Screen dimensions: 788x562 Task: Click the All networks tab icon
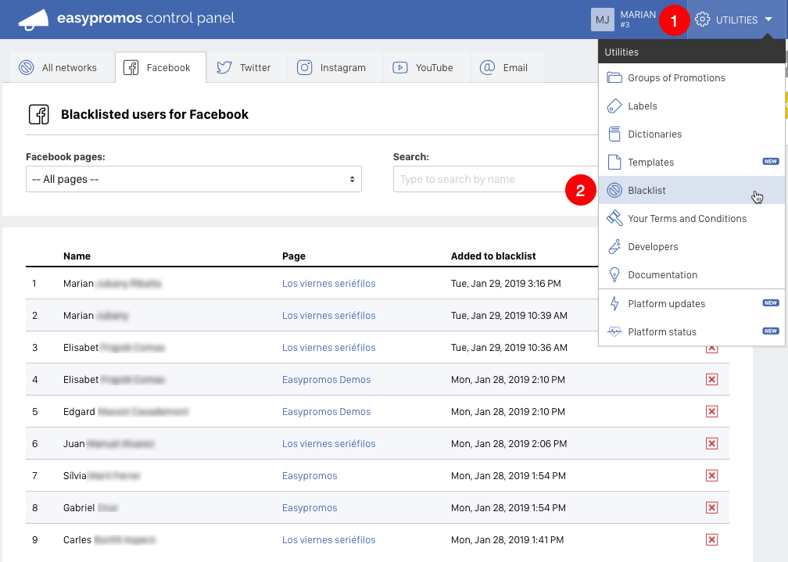26,67
